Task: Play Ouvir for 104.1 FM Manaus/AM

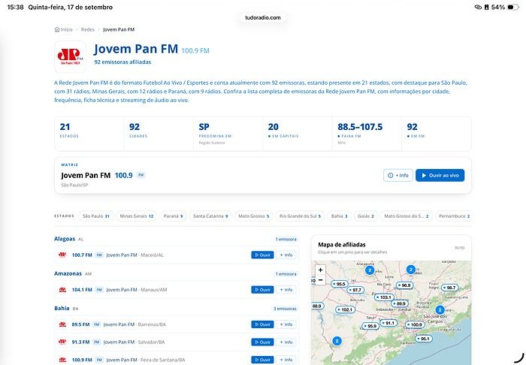Action: pos(262,290)
